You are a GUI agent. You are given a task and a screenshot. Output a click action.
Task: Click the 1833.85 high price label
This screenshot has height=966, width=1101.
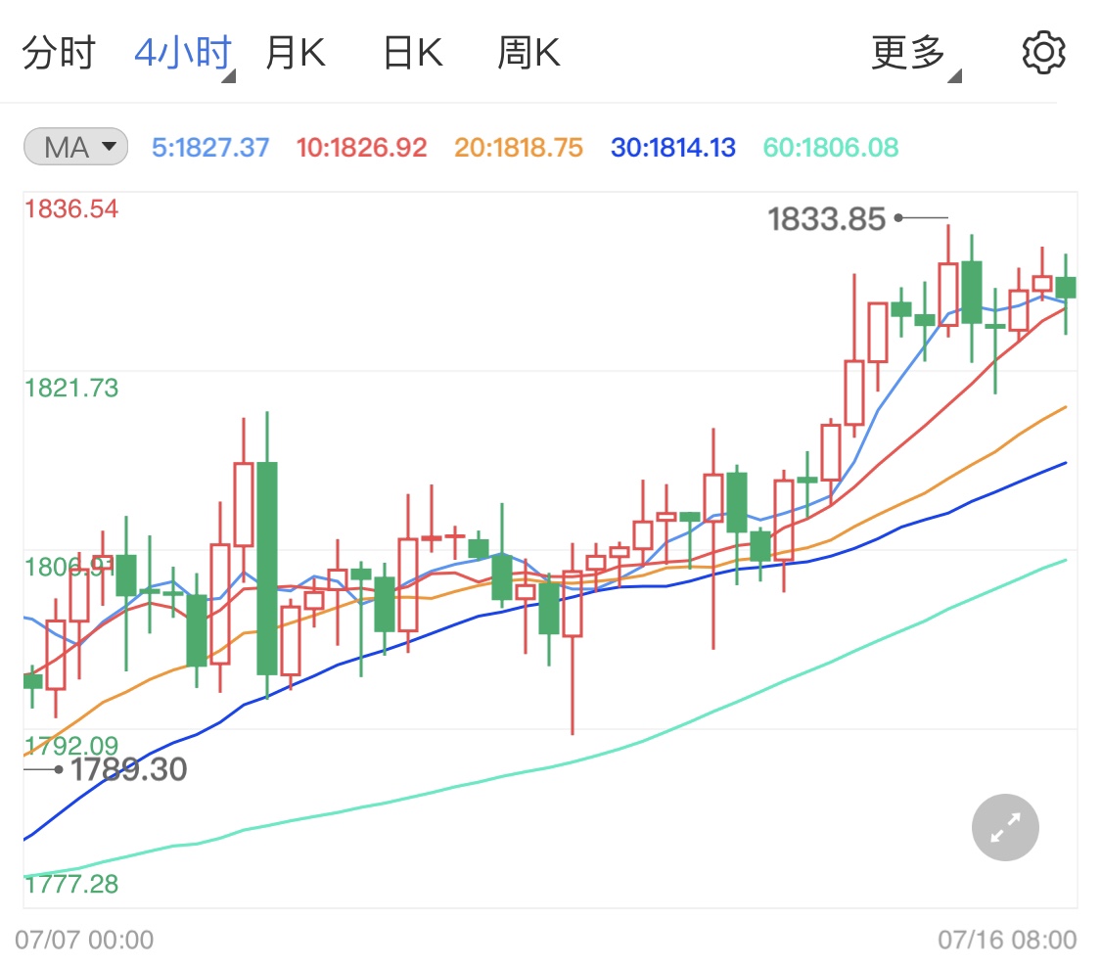[826, 219]
